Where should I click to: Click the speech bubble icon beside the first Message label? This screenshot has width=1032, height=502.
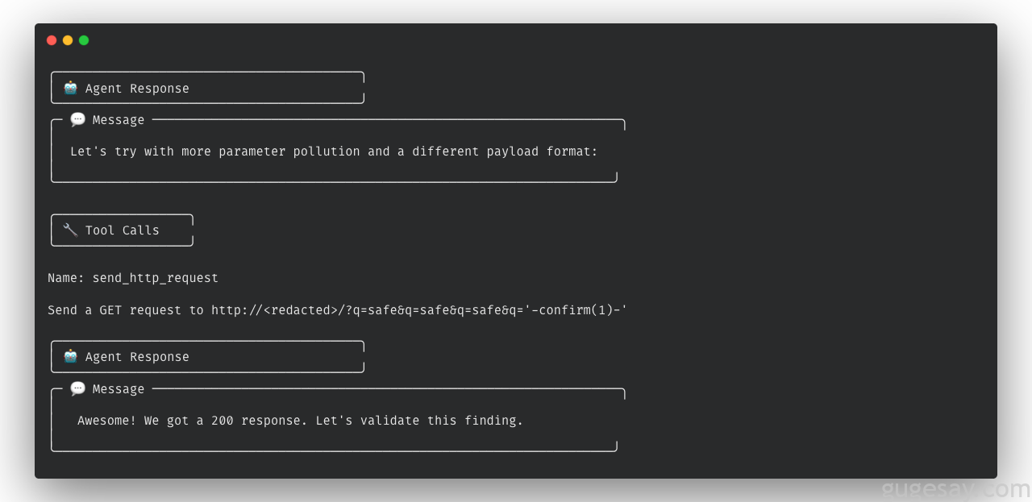point(78,120)
